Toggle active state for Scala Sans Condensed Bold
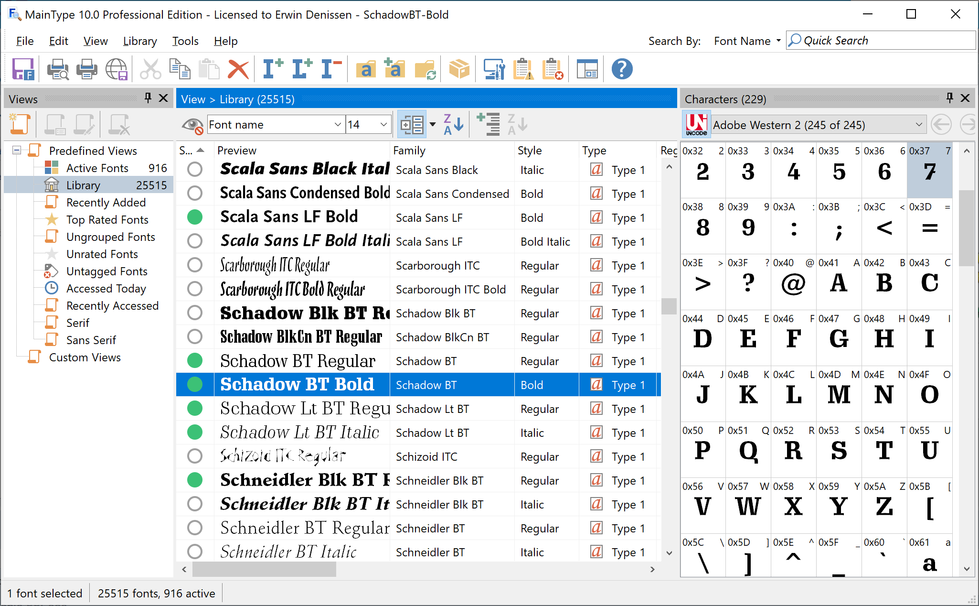Image resolution: width=979 pixels, height=606 pixels. [x=195, y=193]
